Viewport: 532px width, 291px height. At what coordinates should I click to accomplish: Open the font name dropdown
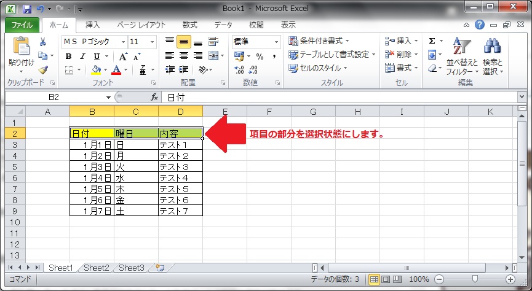124,42
